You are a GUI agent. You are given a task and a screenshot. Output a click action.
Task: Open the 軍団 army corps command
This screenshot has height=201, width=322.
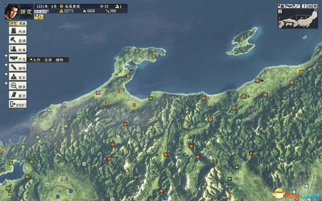(x=18, y=95)
